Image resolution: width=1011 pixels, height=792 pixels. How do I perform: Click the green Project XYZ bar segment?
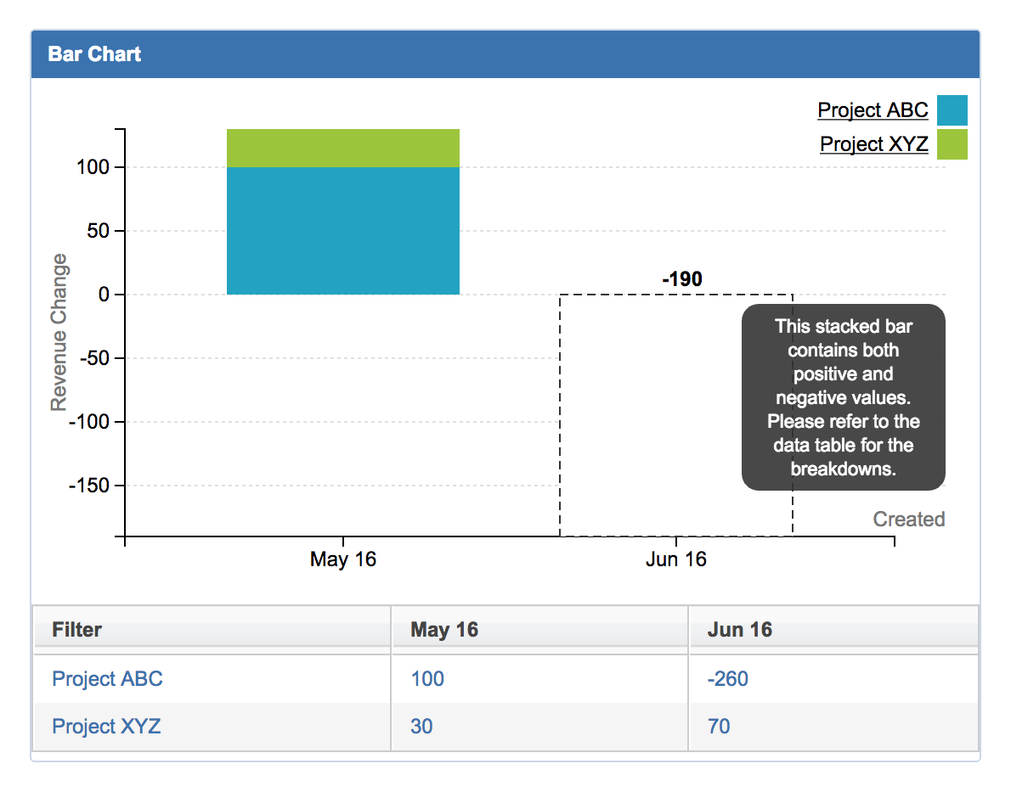pos(342,149)
